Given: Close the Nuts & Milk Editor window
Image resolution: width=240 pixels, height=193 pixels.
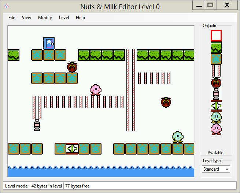Looking at the screenshot, I should pos(227,5).
